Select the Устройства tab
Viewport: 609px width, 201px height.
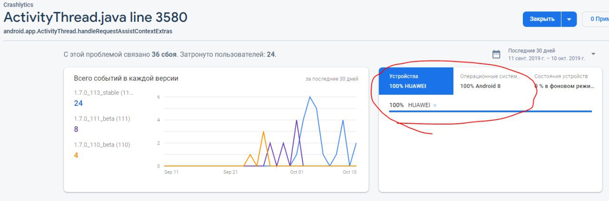[416, 81]
